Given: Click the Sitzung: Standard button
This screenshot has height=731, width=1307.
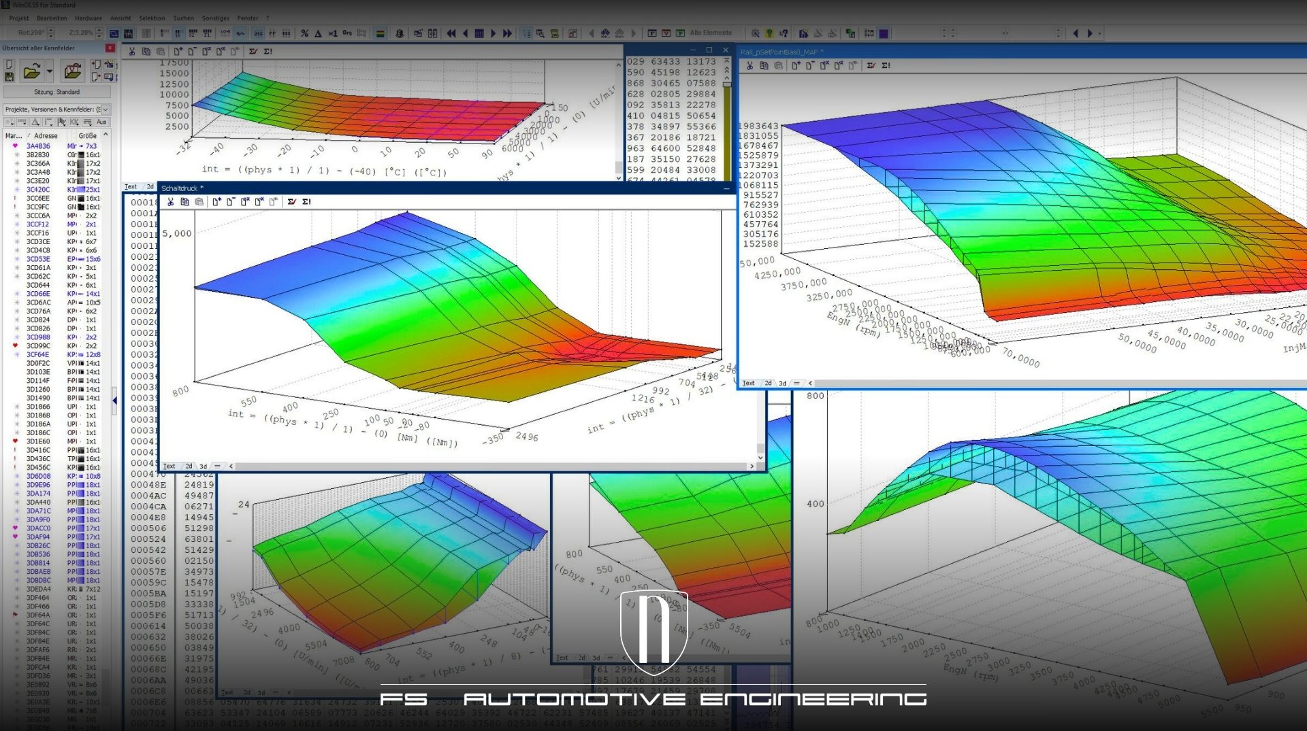Looking at the screenshot, I should pyautogui.click(x=57, y=92).
